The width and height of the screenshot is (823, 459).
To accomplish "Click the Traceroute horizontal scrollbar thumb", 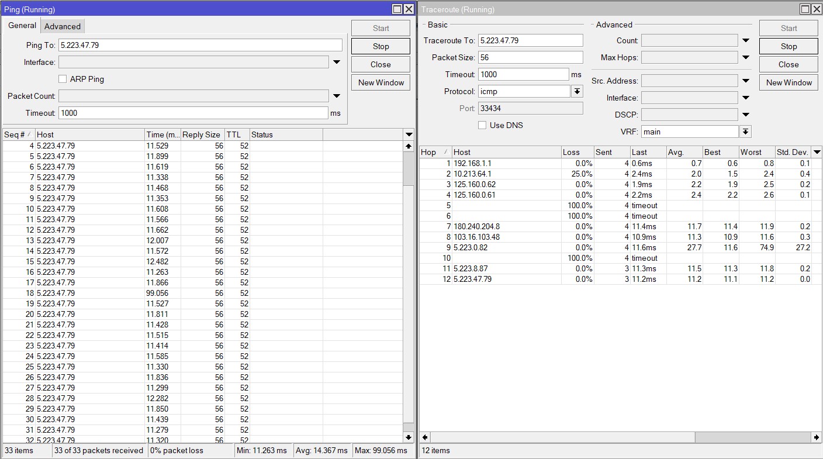I will [x=562, y=437].
